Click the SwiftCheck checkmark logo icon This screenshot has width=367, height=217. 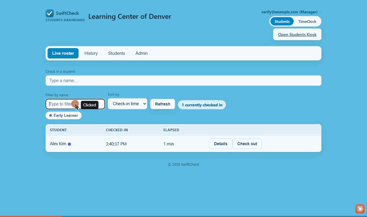click(50, 13)
